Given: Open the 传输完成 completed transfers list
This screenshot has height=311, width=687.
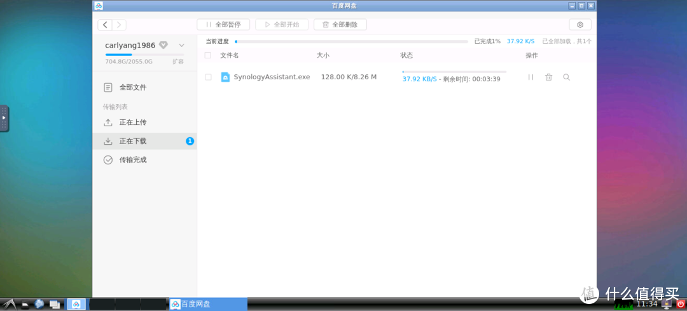Looking at the screenshot, I should [x=144, y=160].
